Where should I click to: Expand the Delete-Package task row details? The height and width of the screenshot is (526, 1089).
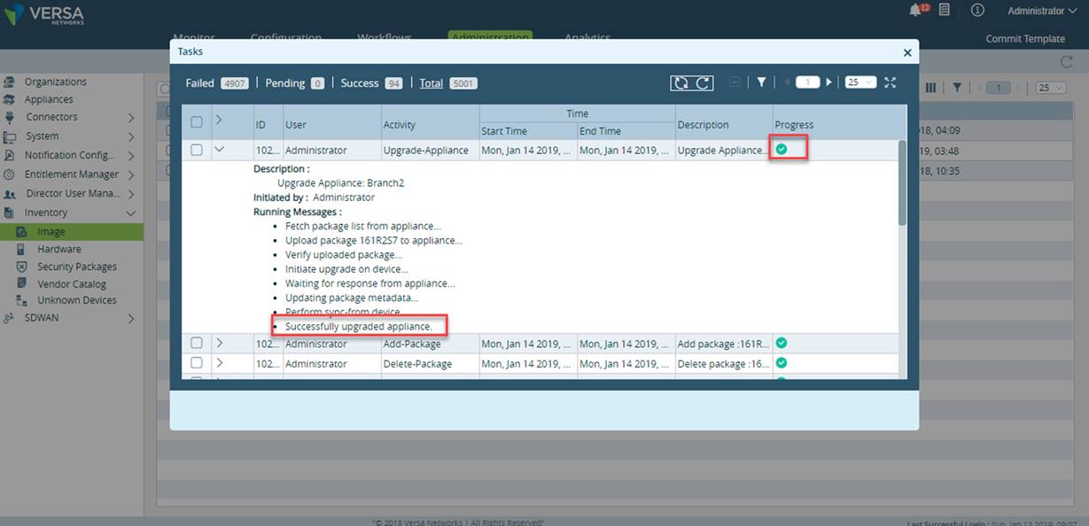[220, 363]
